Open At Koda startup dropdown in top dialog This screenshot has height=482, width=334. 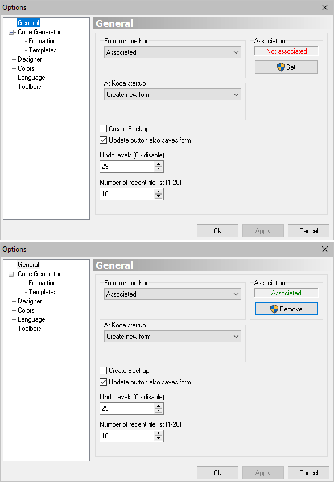172,95
